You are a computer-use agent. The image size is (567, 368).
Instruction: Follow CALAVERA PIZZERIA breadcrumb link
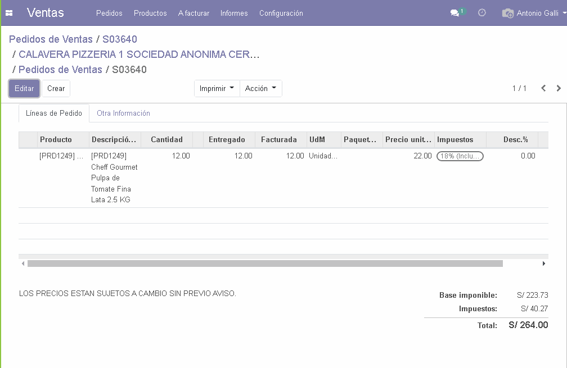point(139,54)
